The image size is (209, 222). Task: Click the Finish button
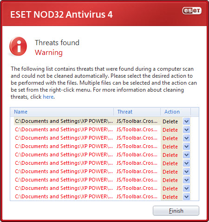pyautogui.click(x=176, y=211)
